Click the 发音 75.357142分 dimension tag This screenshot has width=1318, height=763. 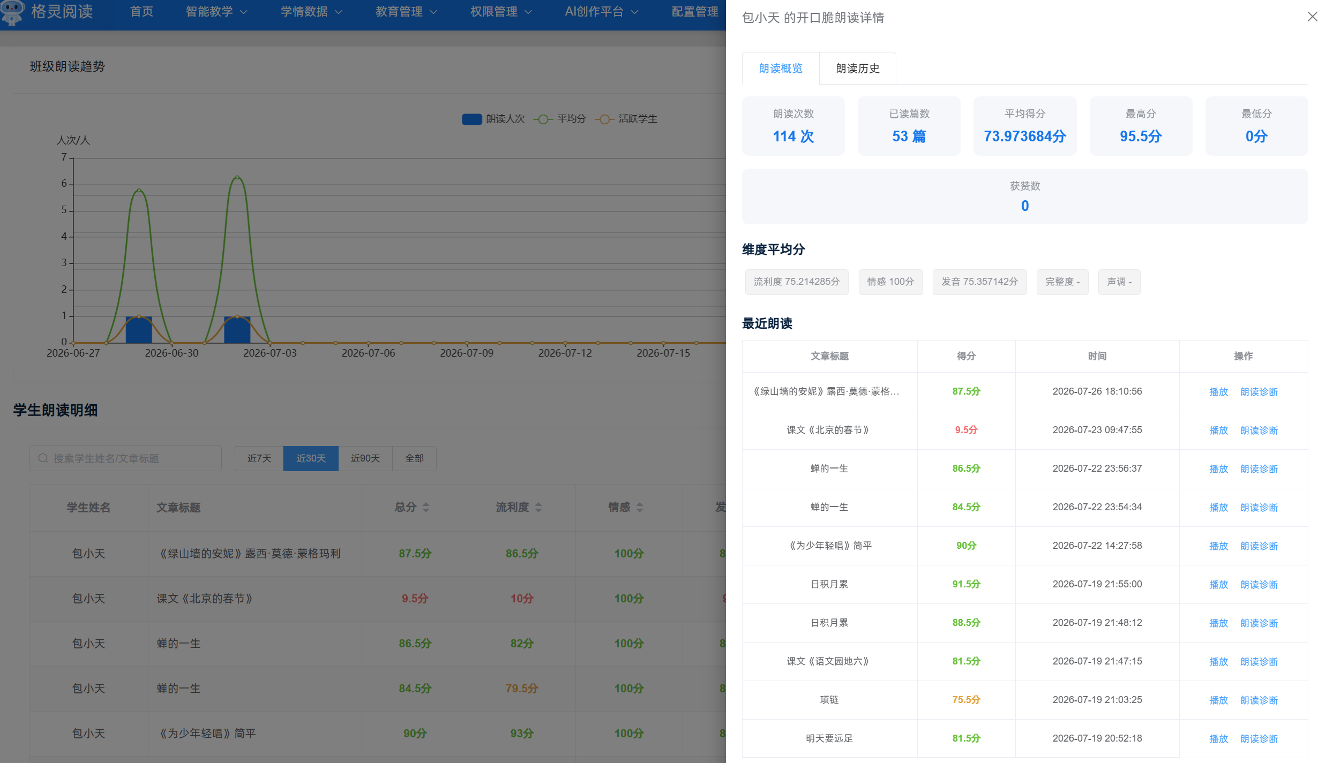tap(979, 282)
